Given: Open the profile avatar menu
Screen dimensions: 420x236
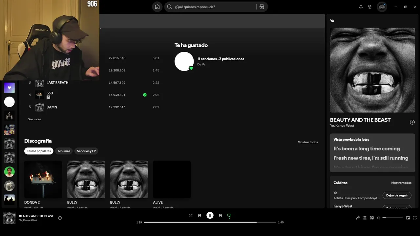Looking at the screenshot, I should (382, 7).
